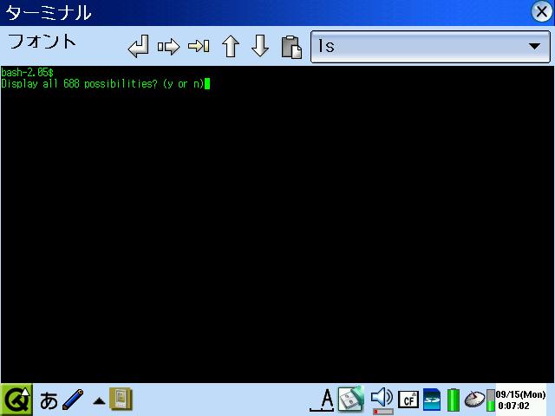
Task: Open the screen rotation applet icon
Action: (350, 399)
